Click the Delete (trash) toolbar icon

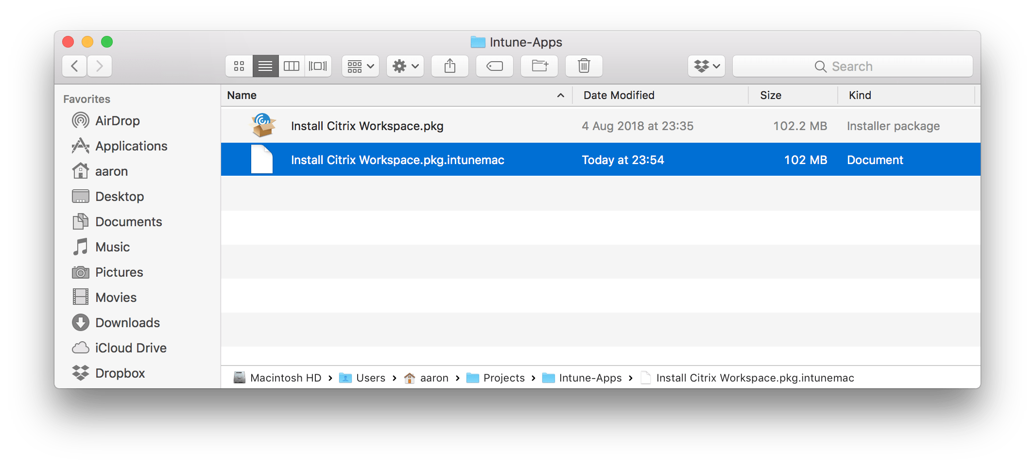click(x=584, y=66)
